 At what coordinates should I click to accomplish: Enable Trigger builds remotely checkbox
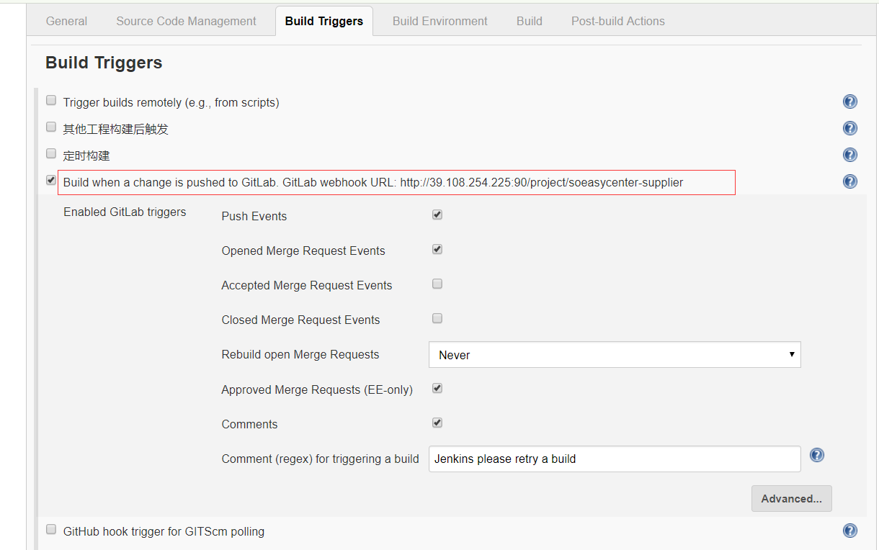51,101
